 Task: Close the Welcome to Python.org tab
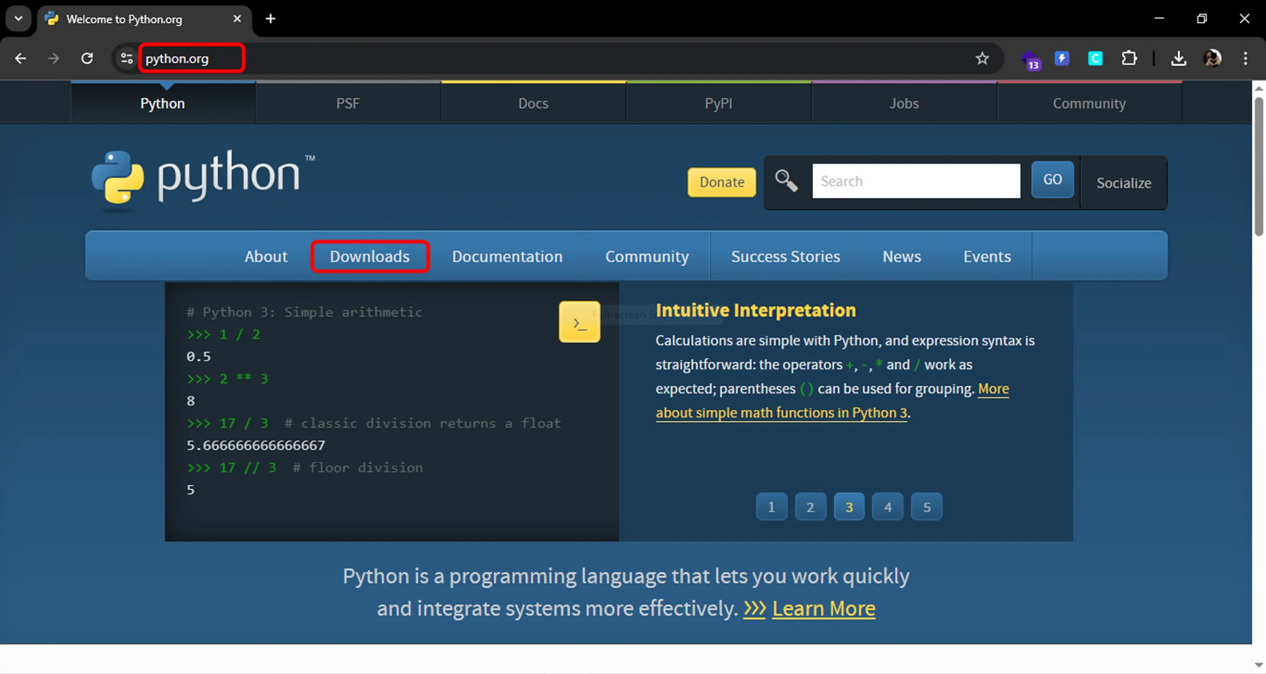pos(237,19)
